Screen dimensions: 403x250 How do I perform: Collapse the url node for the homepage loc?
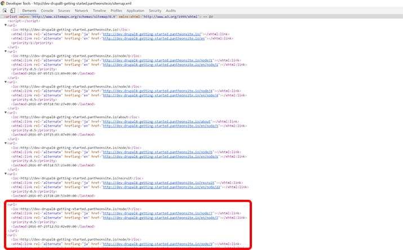pos(6,25)
